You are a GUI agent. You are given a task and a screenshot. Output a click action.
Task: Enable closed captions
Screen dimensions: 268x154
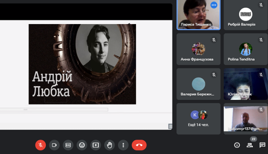pyautogui.click(x=68, y=145)
